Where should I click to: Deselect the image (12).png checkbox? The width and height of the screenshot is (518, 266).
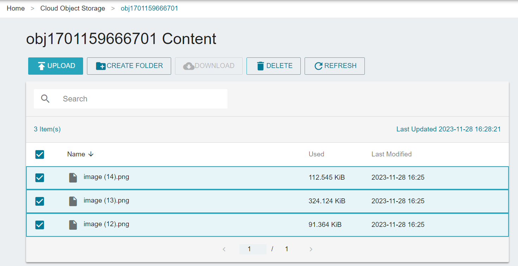click(x=40, y=225)
